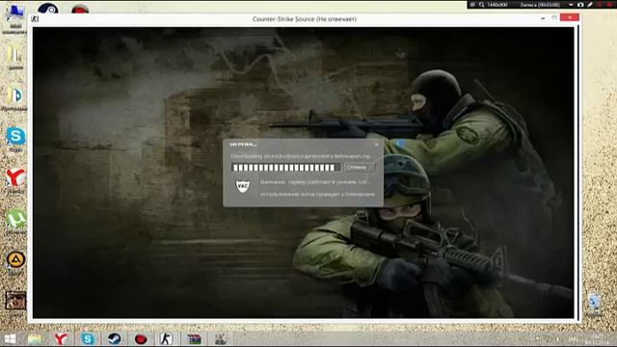Open WinRAR in the taskbar
The width and height of the screenshot is (617, 347).
point(194,338)
